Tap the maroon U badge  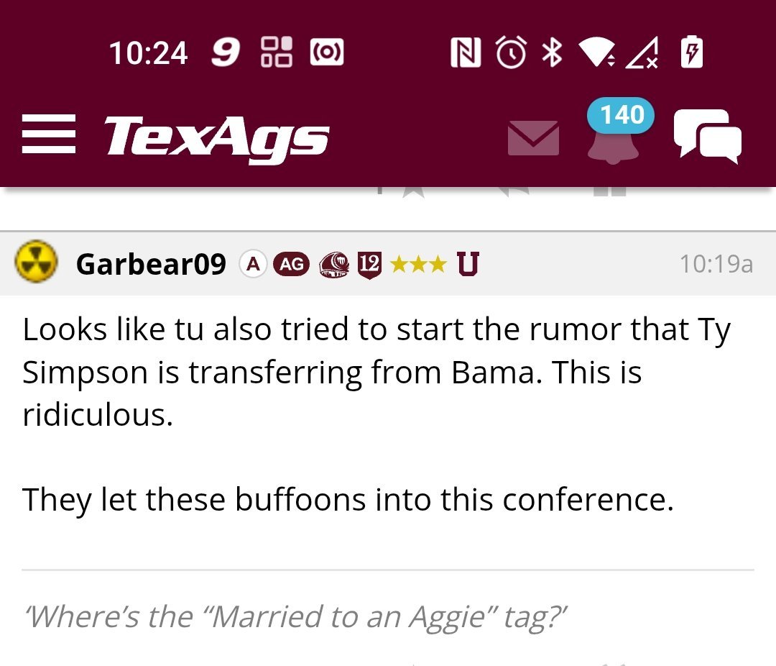click(468, 265)
